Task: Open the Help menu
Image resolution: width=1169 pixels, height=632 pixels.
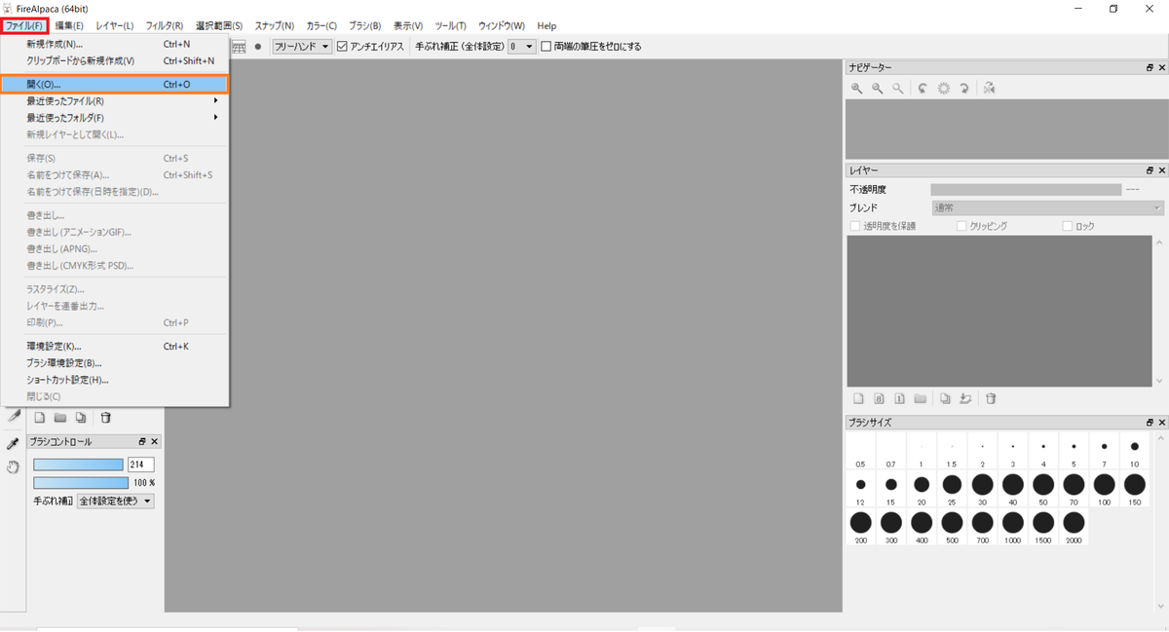Action: pos(547,25)
